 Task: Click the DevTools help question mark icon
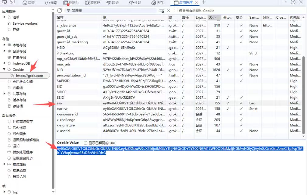pos(293,2)
